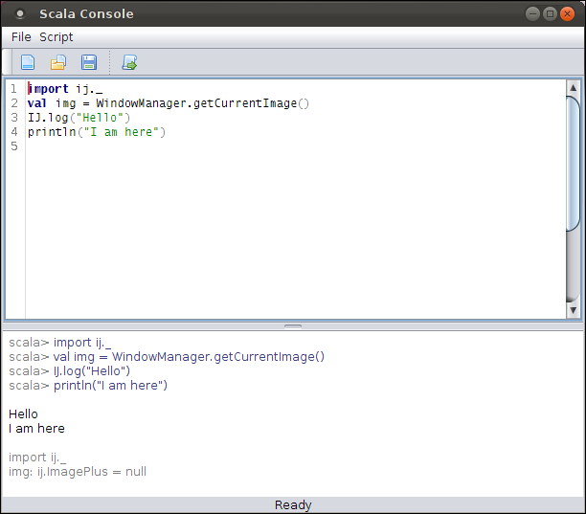The image size is (586, 514).
Task: Click the window menu icon left of the title
Action: point(20,14)
